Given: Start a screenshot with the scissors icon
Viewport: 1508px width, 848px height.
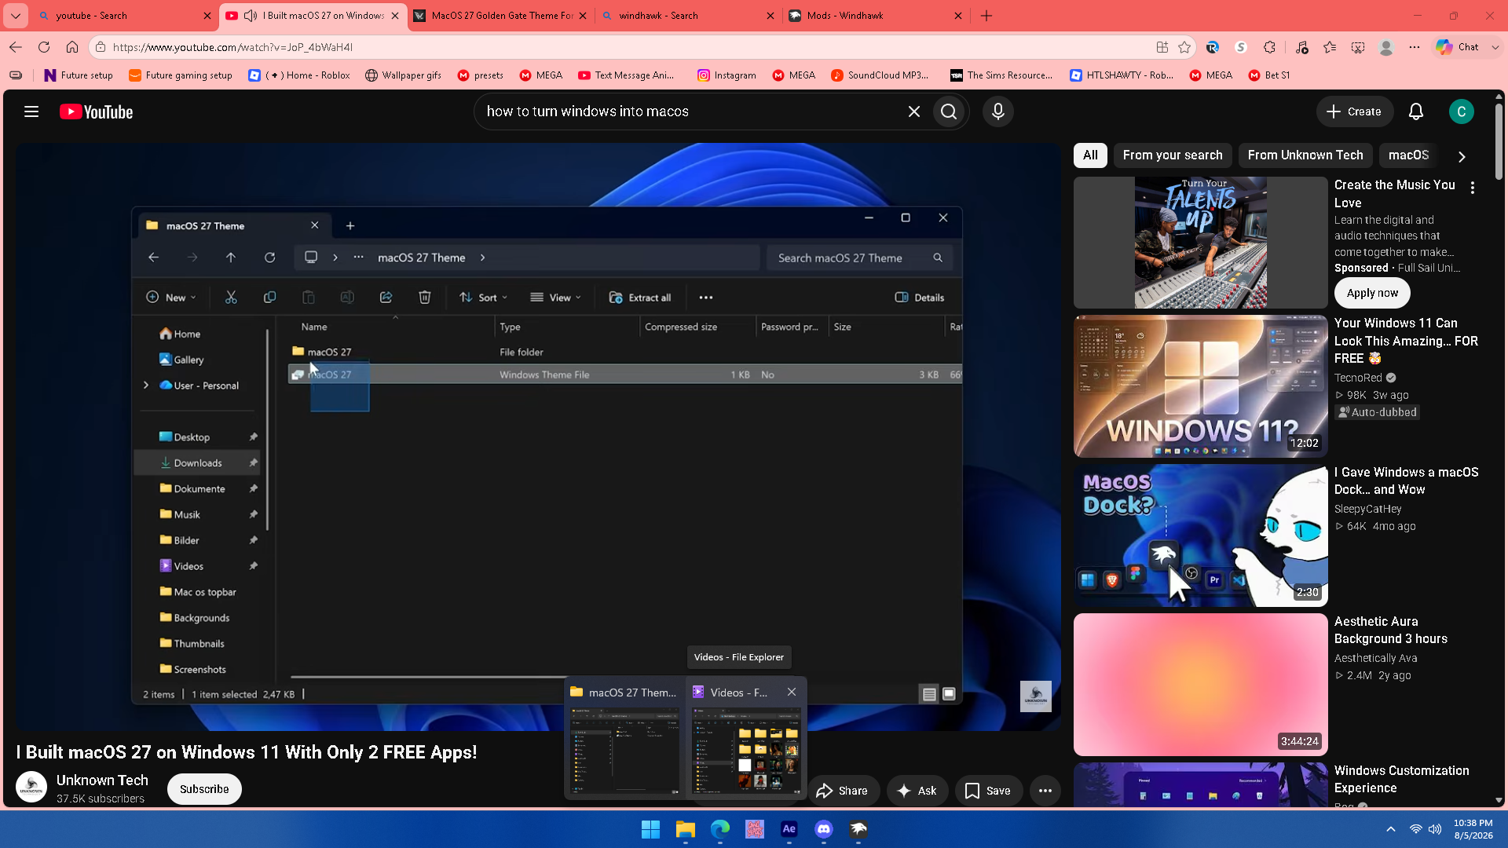Looking at the screenshot, I should (1358, 47).
